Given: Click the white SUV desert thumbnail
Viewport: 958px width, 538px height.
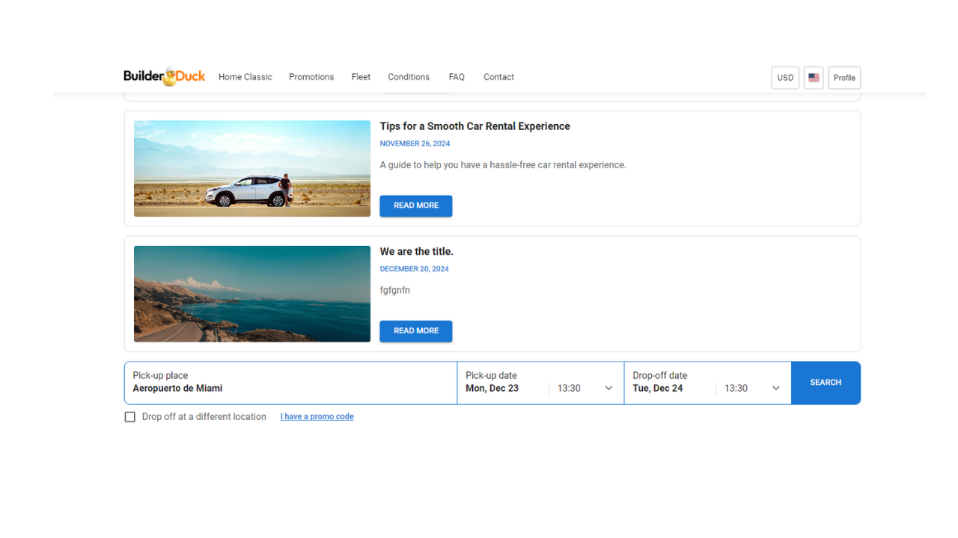Looking at the screenshot, I should 252,169.
